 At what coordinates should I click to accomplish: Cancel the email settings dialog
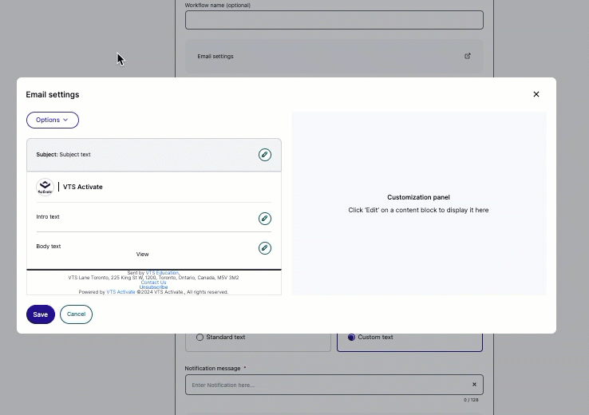pos(77,314)
